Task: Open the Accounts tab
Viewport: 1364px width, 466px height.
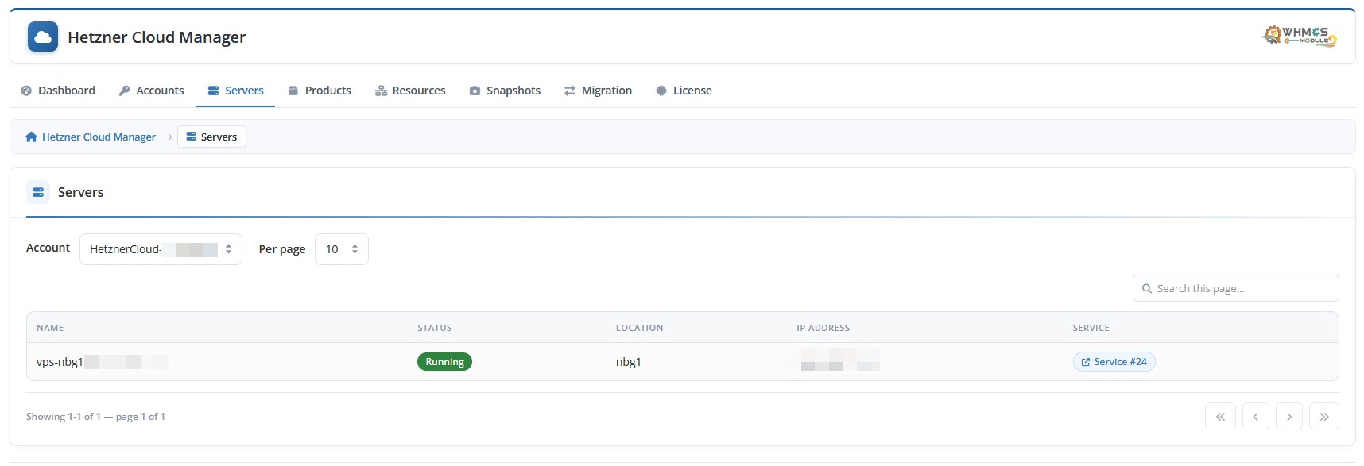Action: pos(151,91)
